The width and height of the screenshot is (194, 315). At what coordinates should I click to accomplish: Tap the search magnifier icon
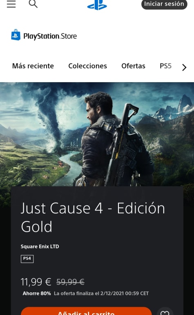pos(33,4)
